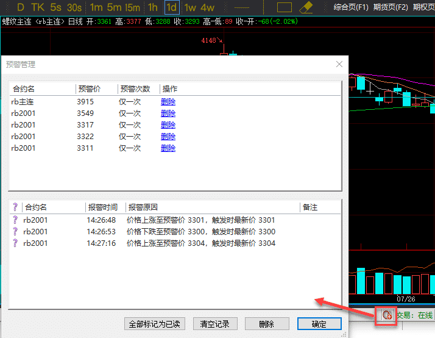The height and width of the screenshot is (338, 435).
Task: Switch chart to 1h period
Action: point(152,7)
